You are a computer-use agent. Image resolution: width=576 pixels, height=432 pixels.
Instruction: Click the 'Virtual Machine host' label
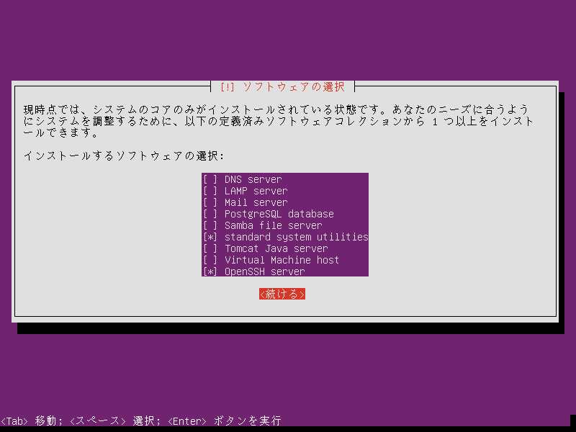pos(282,260)
